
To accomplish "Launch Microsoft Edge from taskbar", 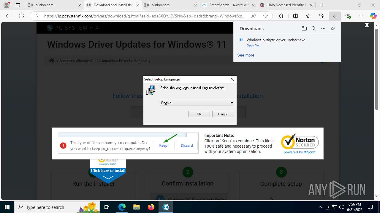I will point(122,207).
